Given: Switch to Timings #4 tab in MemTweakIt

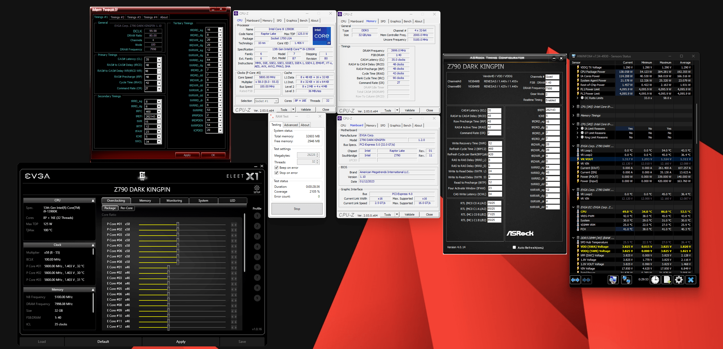Looking at the screenshot, I should (150, 17).
